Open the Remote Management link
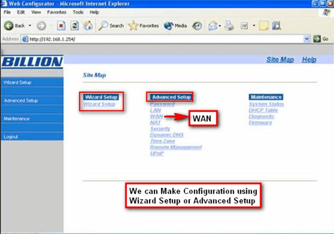 click(x=176, y=147)
